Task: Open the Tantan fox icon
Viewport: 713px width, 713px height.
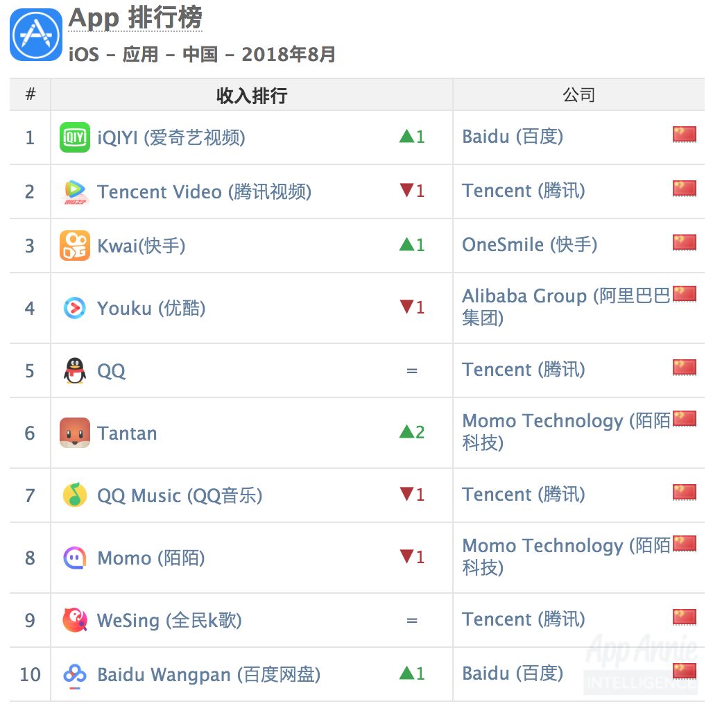Action: click(x=74, y=433)
